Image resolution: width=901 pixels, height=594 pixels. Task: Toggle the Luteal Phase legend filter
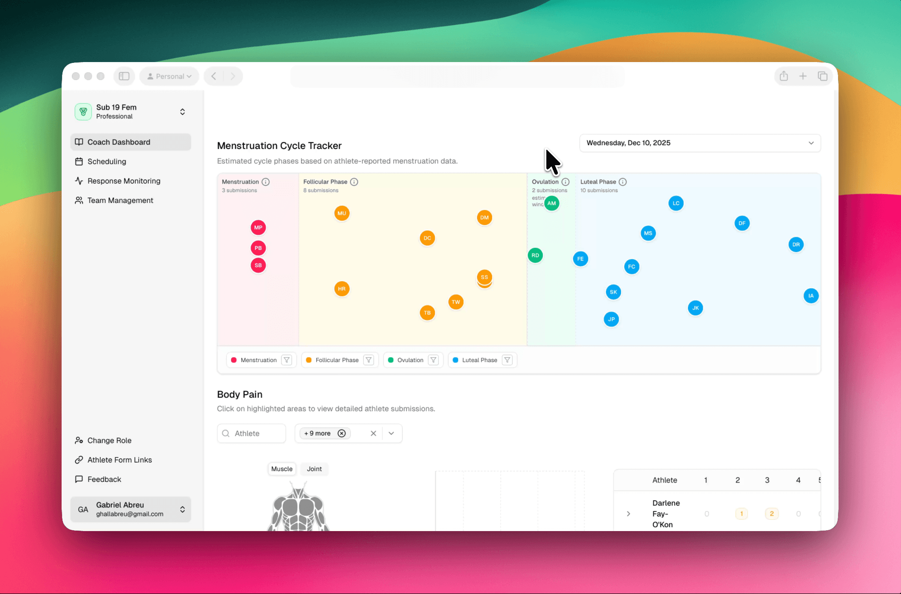(507, 360)
